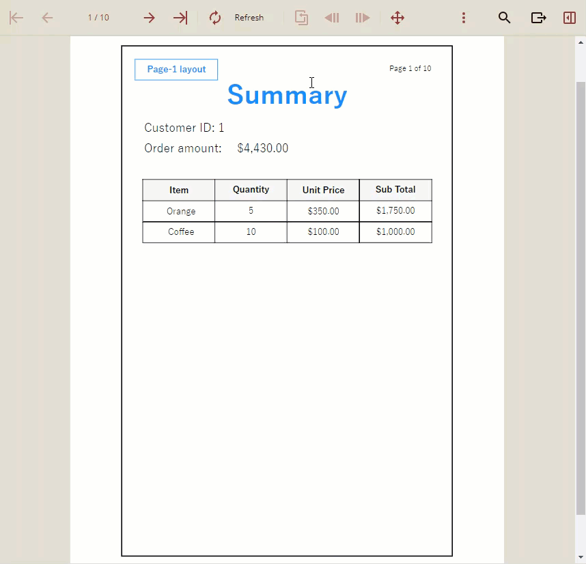Image resolution: width=586 pixels, height=564 pixels.
Task: Click the history back icon
Action: click(x=331, y=18)
